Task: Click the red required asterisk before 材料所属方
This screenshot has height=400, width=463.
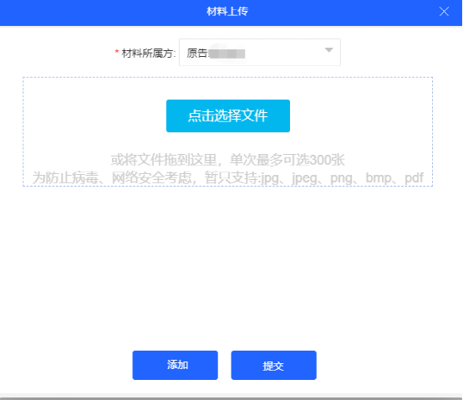Action: pyautogui.click(x=117, y=52)
